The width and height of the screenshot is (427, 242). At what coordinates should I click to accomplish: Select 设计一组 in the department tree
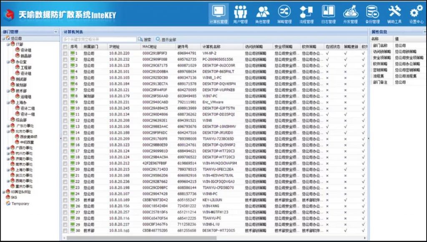(x=28, y=114)
